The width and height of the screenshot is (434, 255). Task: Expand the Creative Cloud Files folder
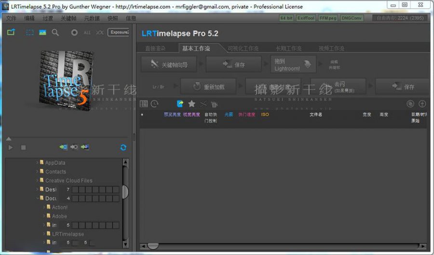click(x=37, y=180)
